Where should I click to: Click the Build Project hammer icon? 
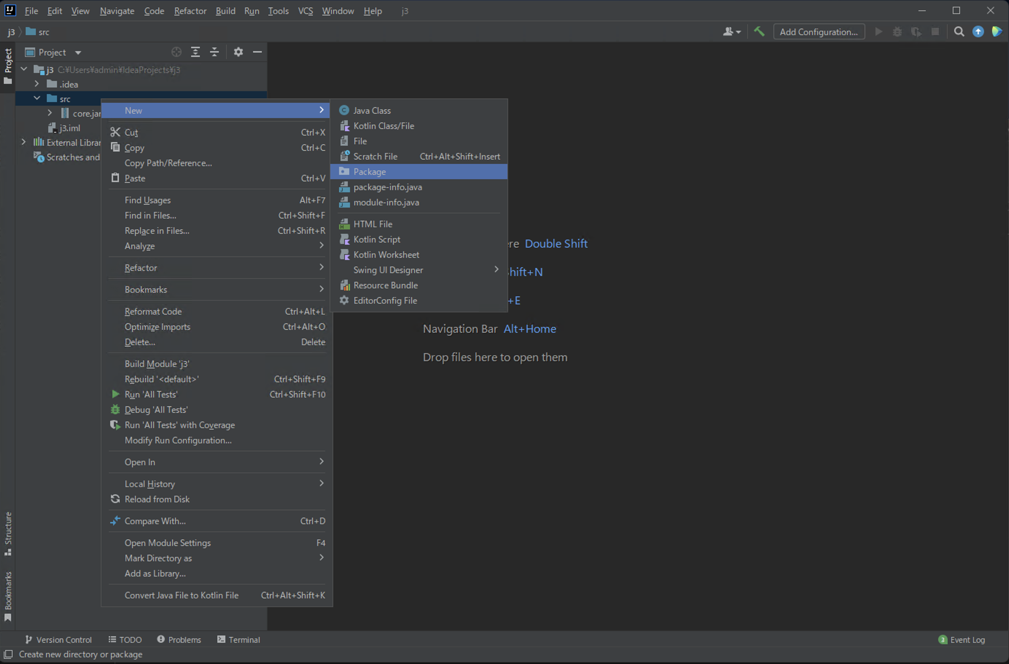759,32
